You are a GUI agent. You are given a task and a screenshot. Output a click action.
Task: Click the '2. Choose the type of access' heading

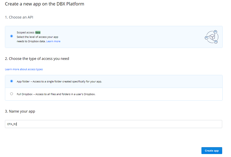37,59
